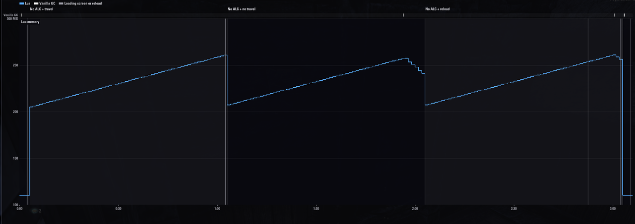Click the 0:00 time axis label
Image resolution: width=635 pixels, height=224 pixels.
tap(20, 209)
